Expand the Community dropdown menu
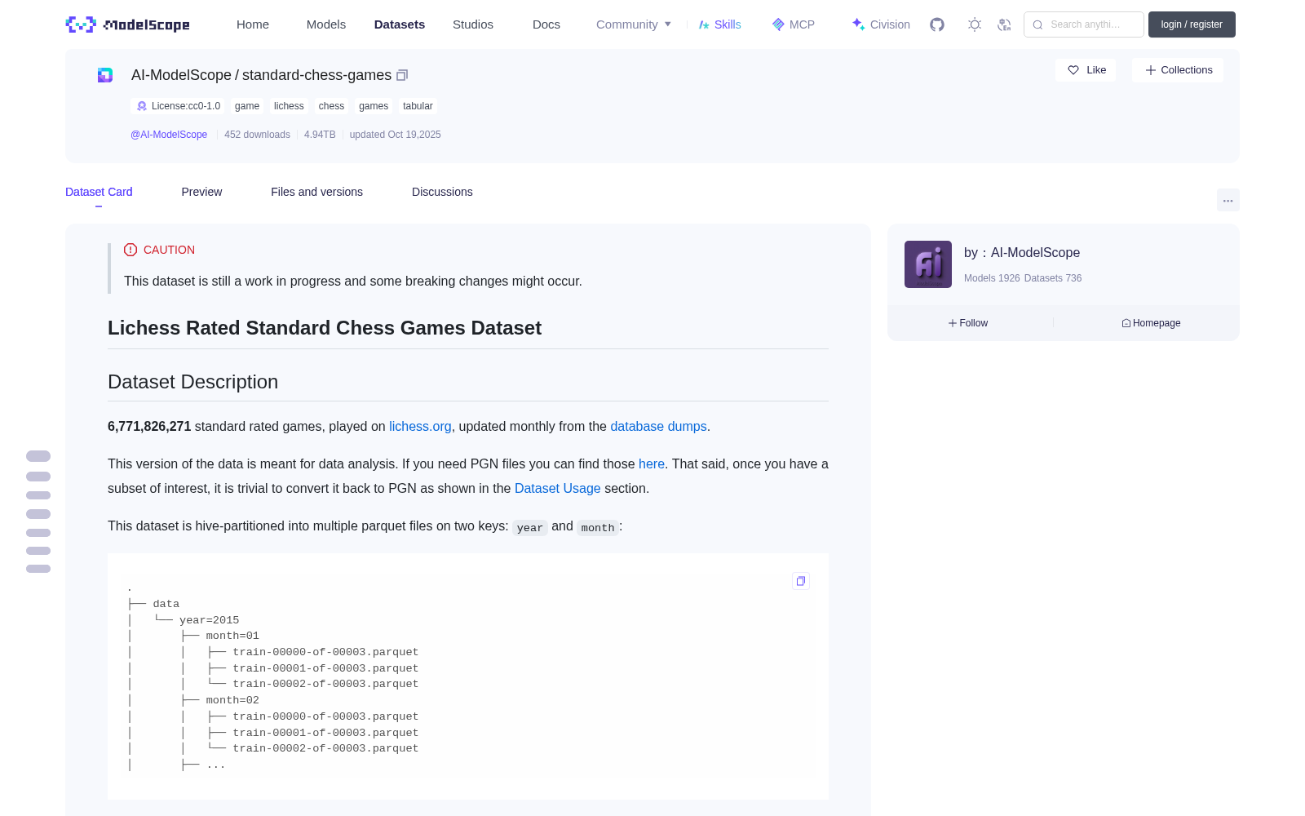 click(x=634, y=24)
